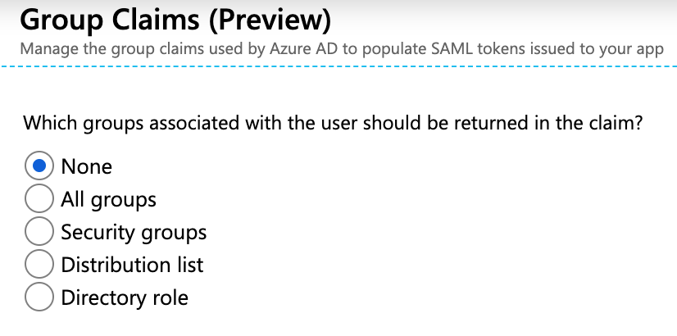
Task: Click 'the user' in the question text
Action: coord(316,124)
